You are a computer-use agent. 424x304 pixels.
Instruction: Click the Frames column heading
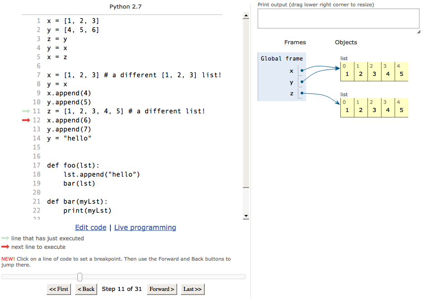(x=295, y=42)
